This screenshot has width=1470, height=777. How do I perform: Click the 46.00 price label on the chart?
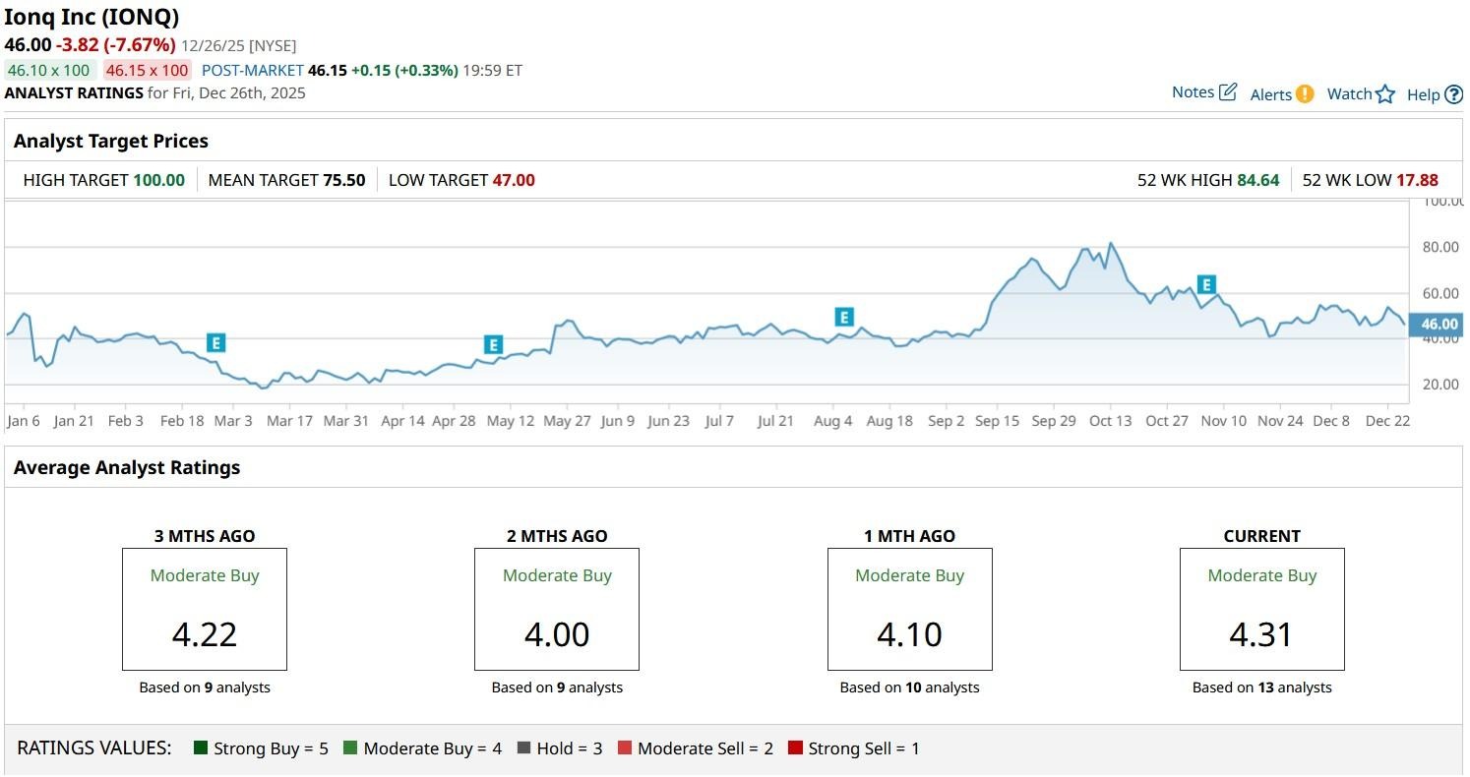1439,324
